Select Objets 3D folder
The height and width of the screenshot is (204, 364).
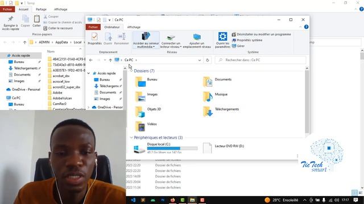[x=148, y=112]
